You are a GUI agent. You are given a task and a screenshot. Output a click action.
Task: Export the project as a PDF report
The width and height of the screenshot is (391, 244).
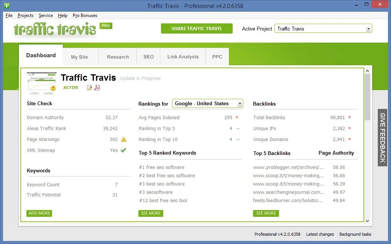click(97, 87)
